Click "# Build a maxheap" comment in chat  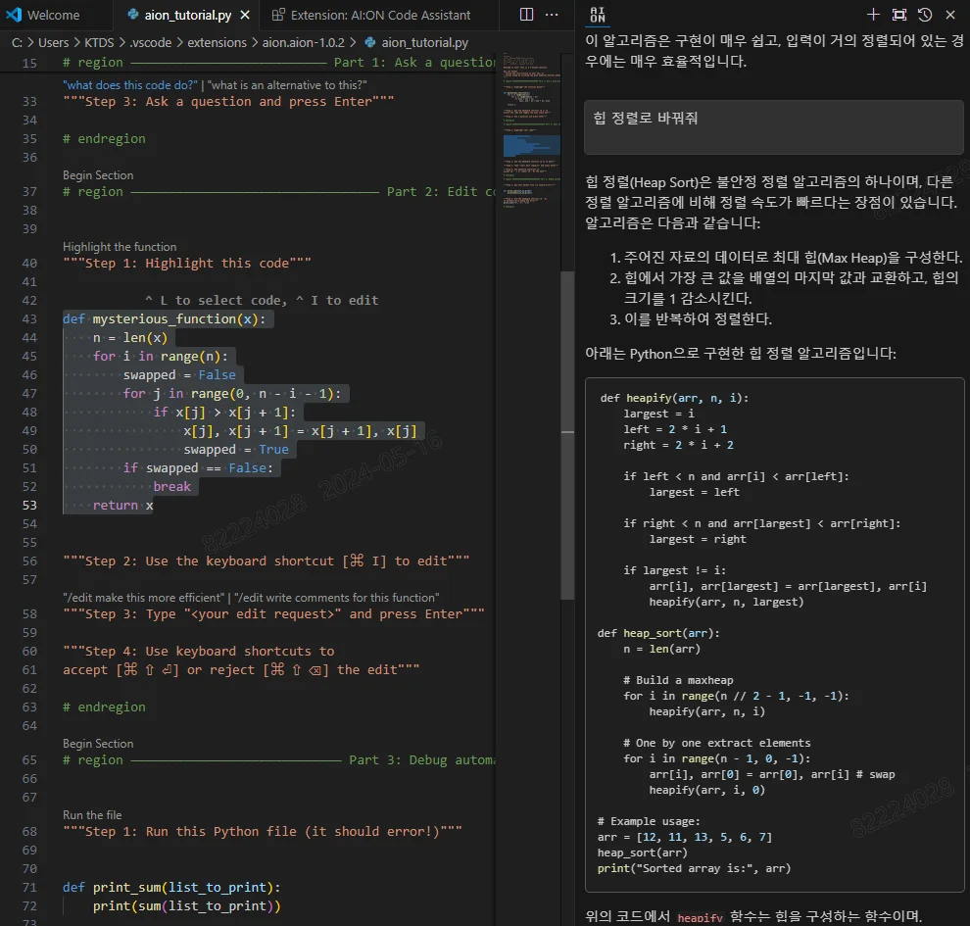pos(678,680)
